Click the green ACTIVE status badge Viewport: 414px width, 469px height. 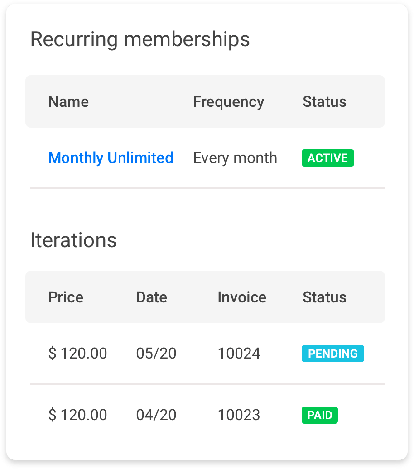tap(327, 158)
